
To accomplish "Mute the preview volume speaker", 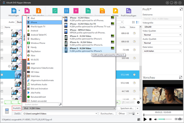I will (155, 119).
